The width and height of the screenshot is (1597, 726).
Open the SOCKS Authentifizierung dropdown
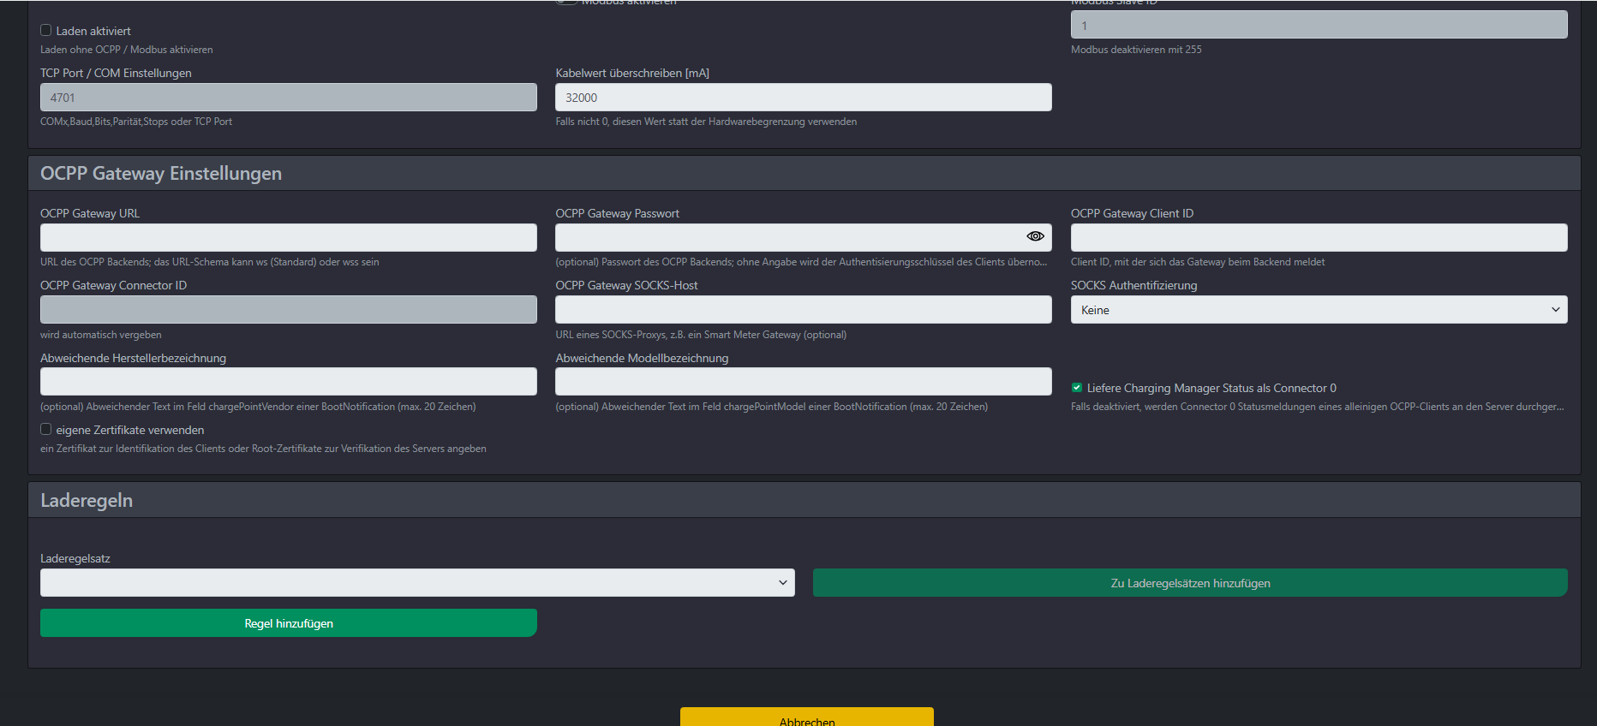[x=1319, y=310]
